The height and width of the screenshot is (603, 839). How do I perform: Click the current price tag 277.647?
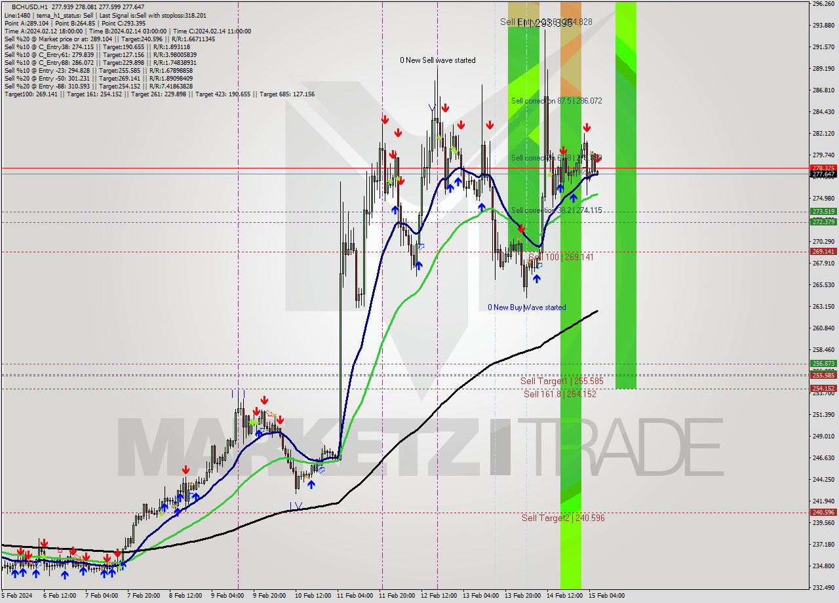(824, 174)
